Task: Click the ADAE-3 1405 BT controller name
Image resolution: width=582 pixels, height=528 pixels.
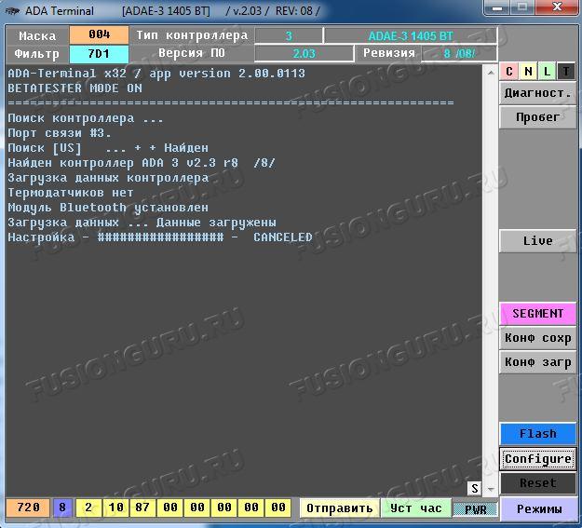Action: (x=411, y=36)
